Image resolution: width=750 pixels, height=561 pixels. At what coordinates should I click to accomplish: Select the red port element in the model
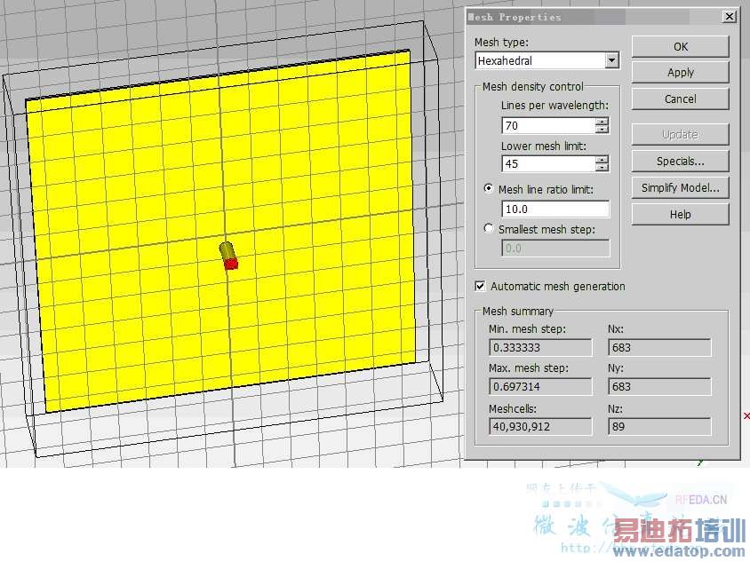pyautogui.click(x=232, y=264)
